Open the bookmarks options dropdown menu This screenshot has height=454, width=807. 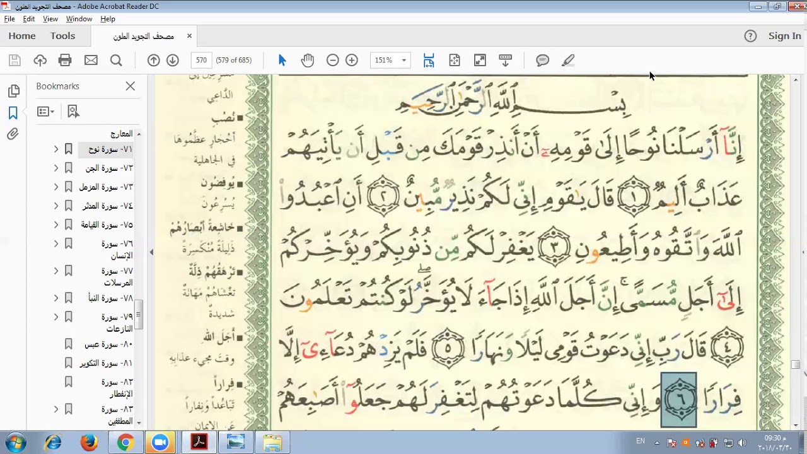click(x=45, y=112)
